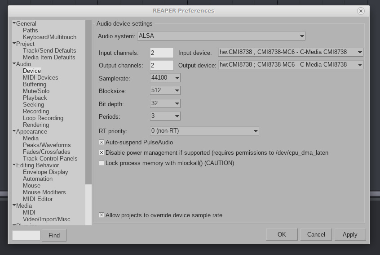
Task: Select Track/Send Defaults page
Action: 49,50
